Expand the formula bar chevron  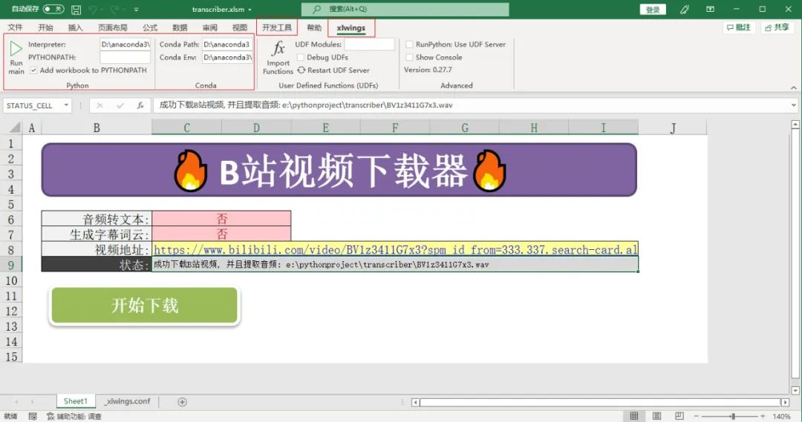pos(794,105)
